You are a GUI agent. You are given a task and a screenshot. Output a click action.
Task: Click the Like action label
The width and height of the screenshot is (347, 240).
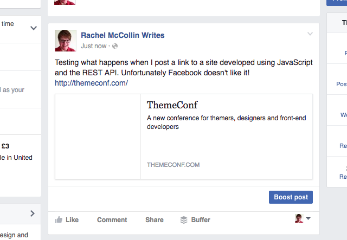[72, 220]
